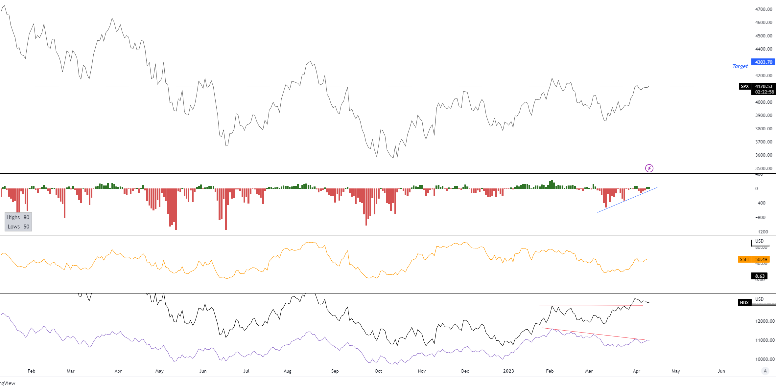Viewport: 776px width, 390px height.
Task: Click the blue 4303.70 price label
Action: (763, 62)
